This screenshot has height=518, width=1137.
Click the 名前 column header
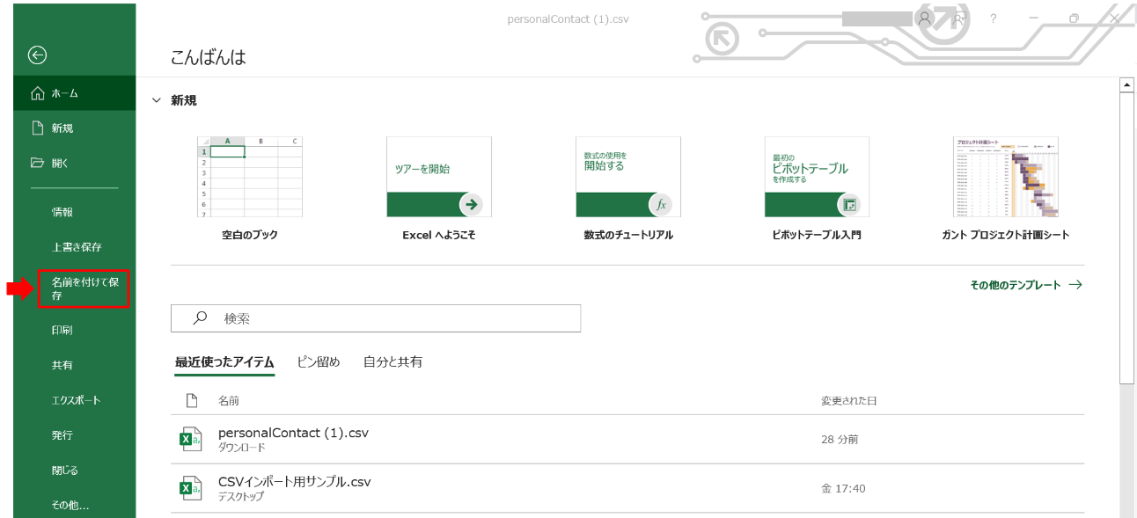pos(229,400)
